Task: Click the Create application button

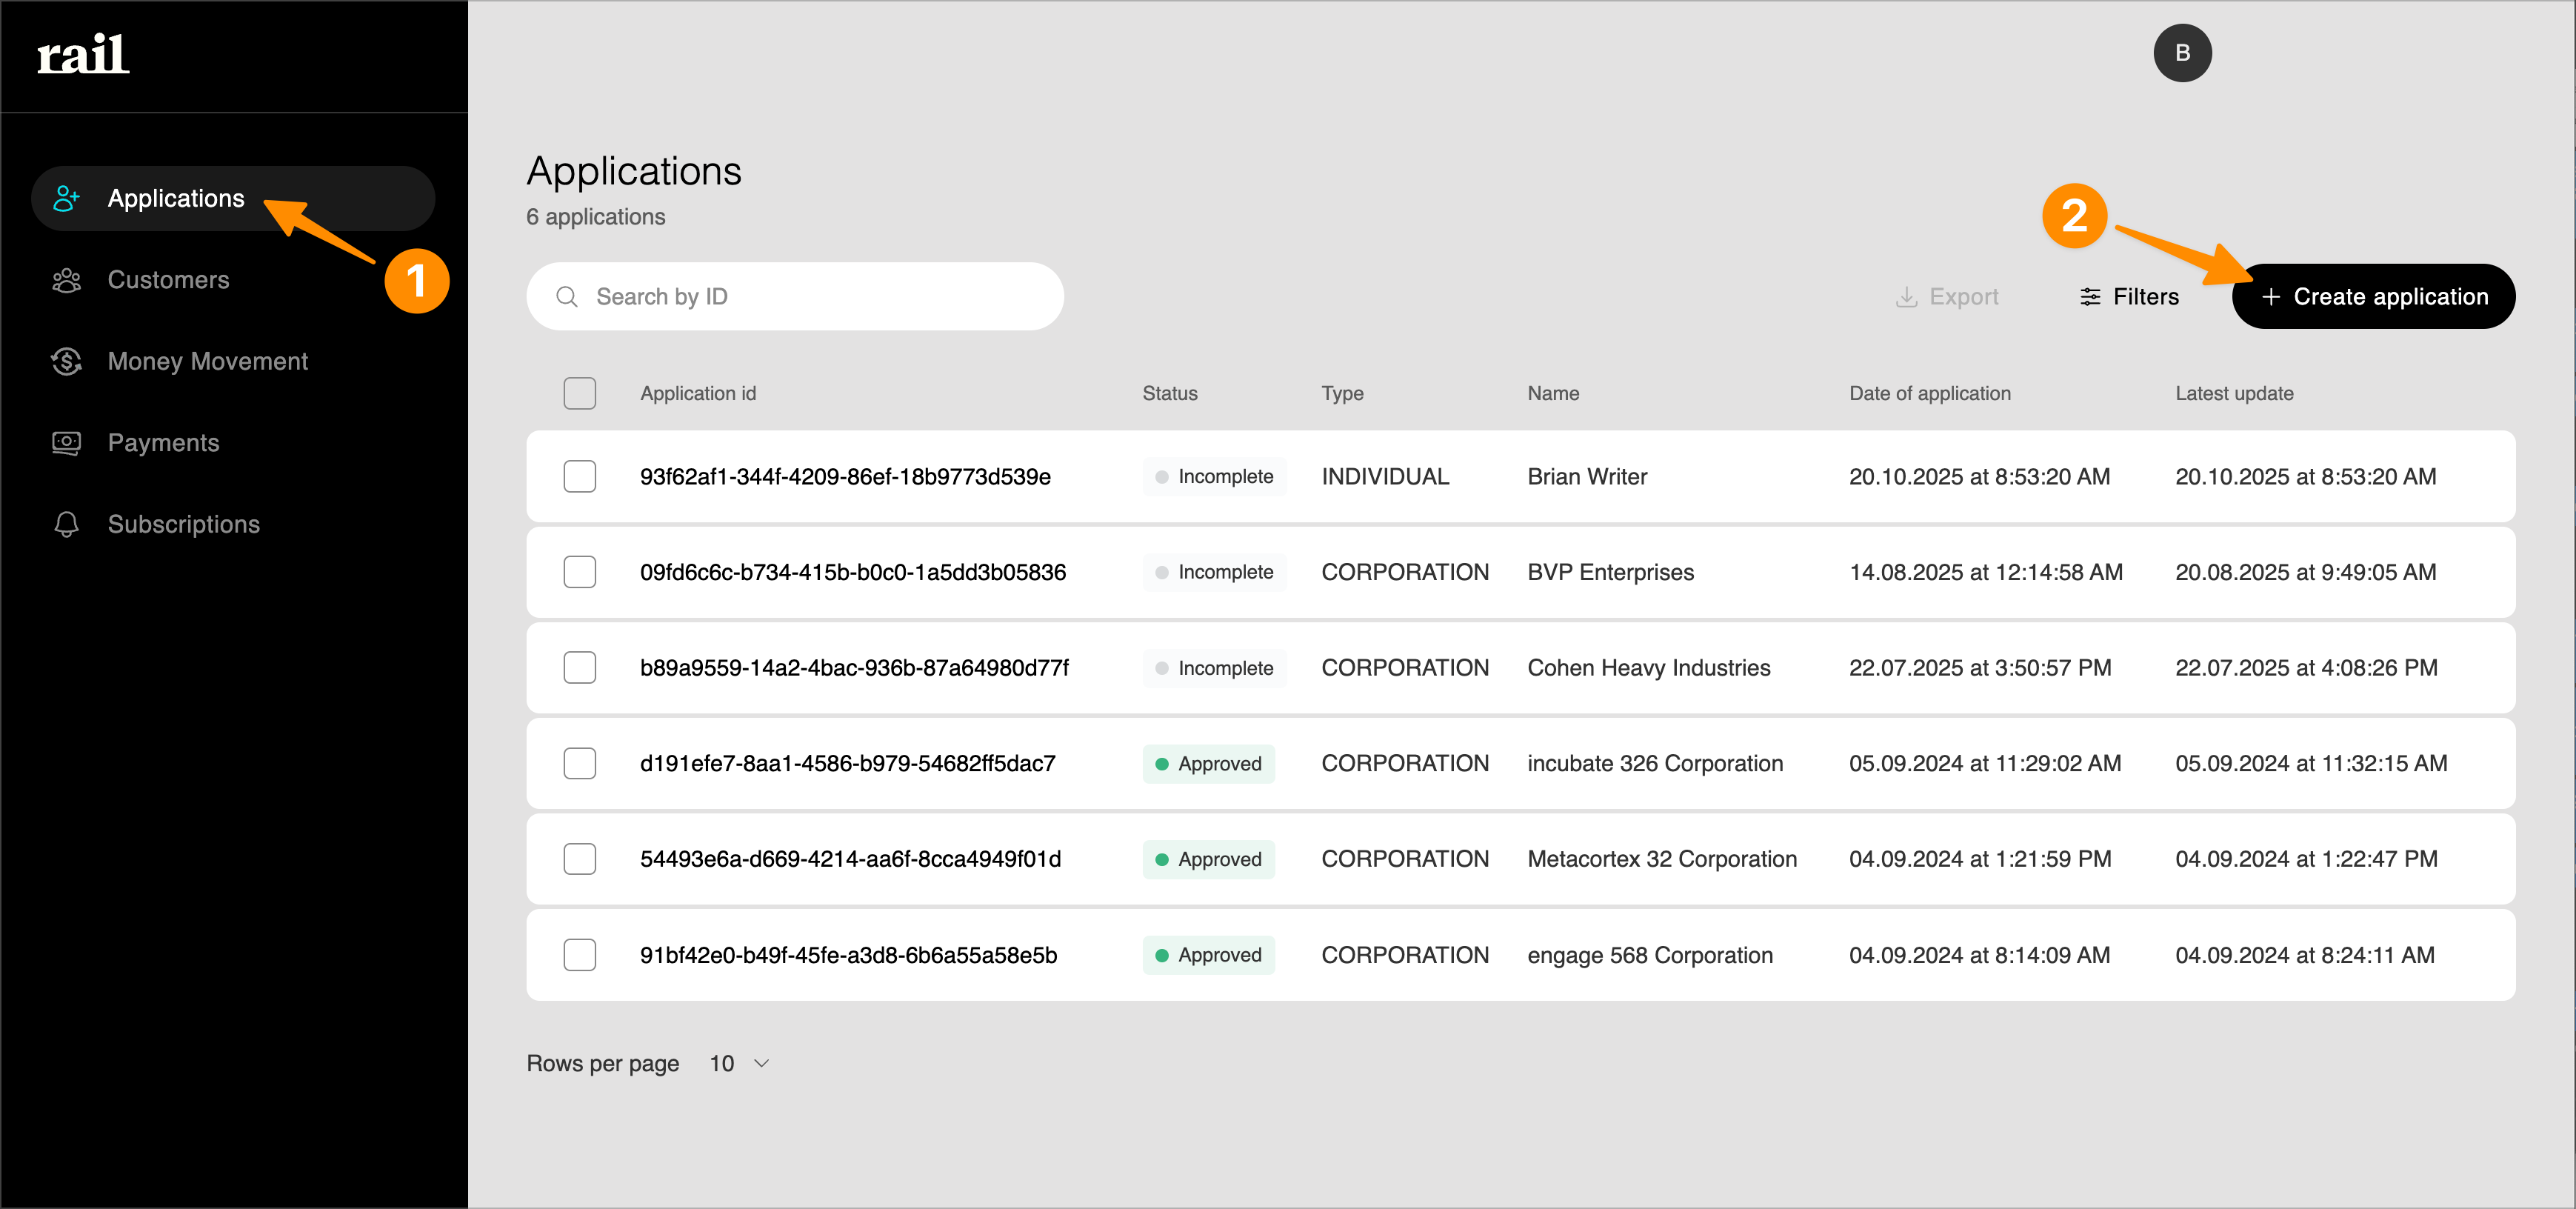Action: tap(2374, 296)
